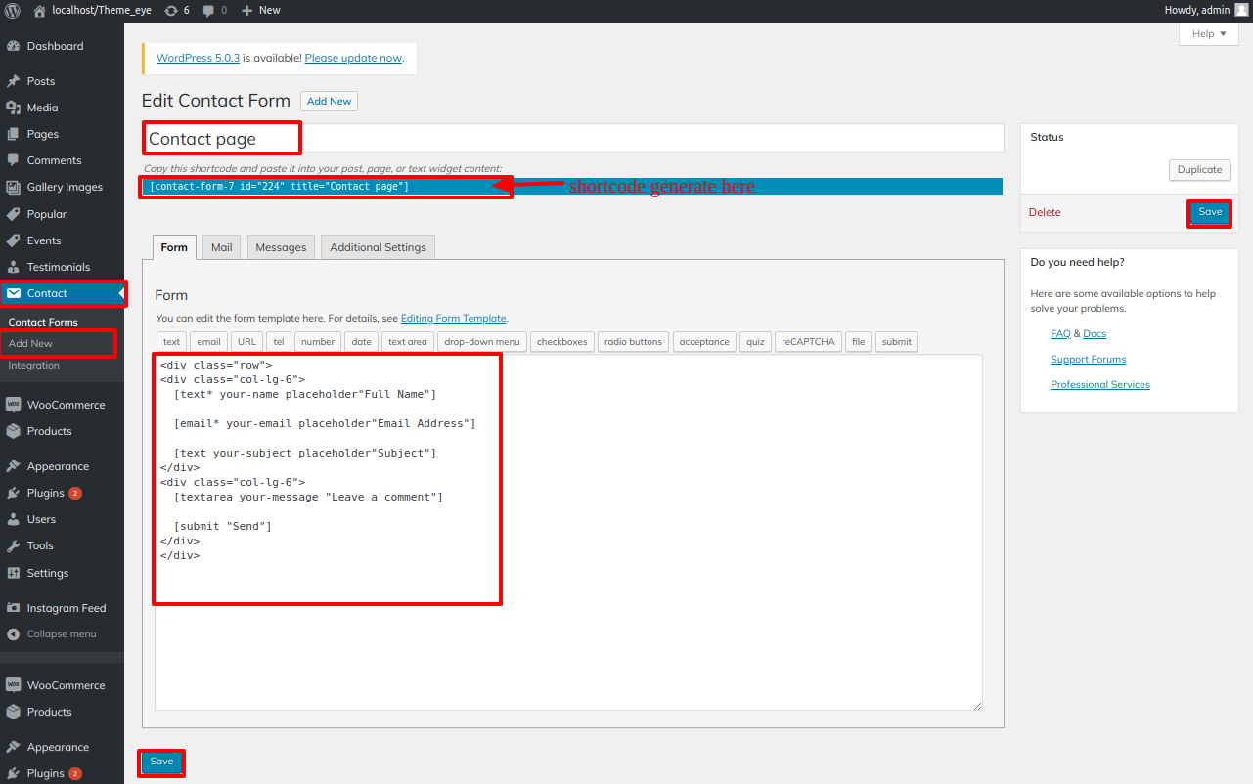1253x784 pixels.
Task: Open the WordPress 5.0.3 link
Action: point(198,58)
